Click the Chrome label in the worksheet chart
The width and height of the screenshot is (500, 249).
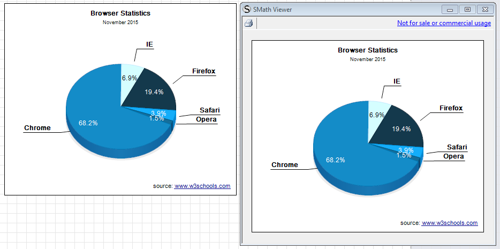(37, 128)
